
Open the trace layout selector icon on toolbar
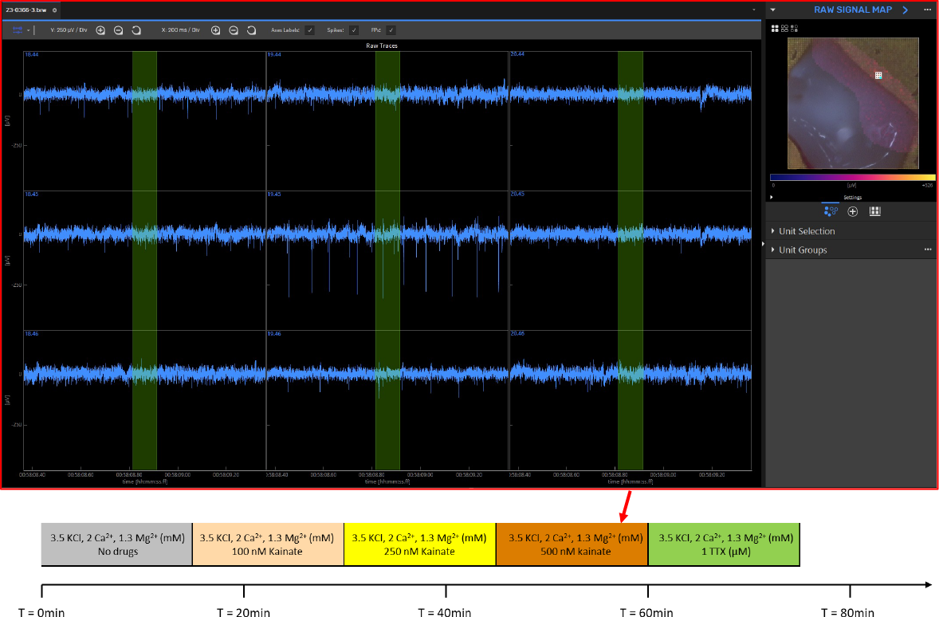coord(19,29)
